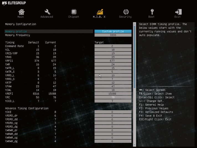Edit the tWRWR_dg target field
The image size is (197, 148).
tap(113, 141)
